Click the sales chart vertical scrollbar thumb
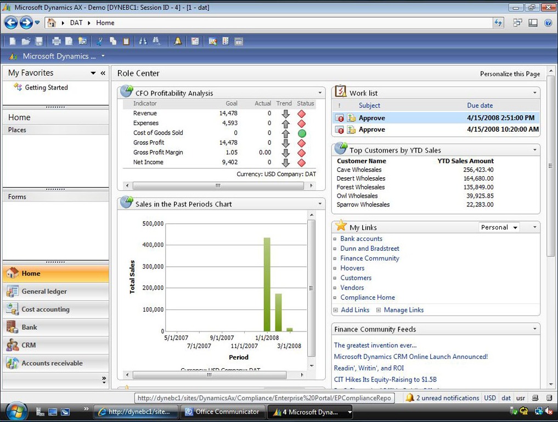Screen dimensions: 558x422 (312, 288)
